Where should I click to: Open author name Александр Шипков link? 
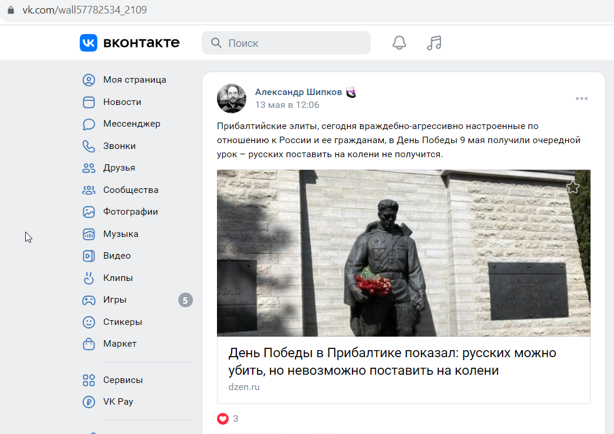tap(298, 92)
